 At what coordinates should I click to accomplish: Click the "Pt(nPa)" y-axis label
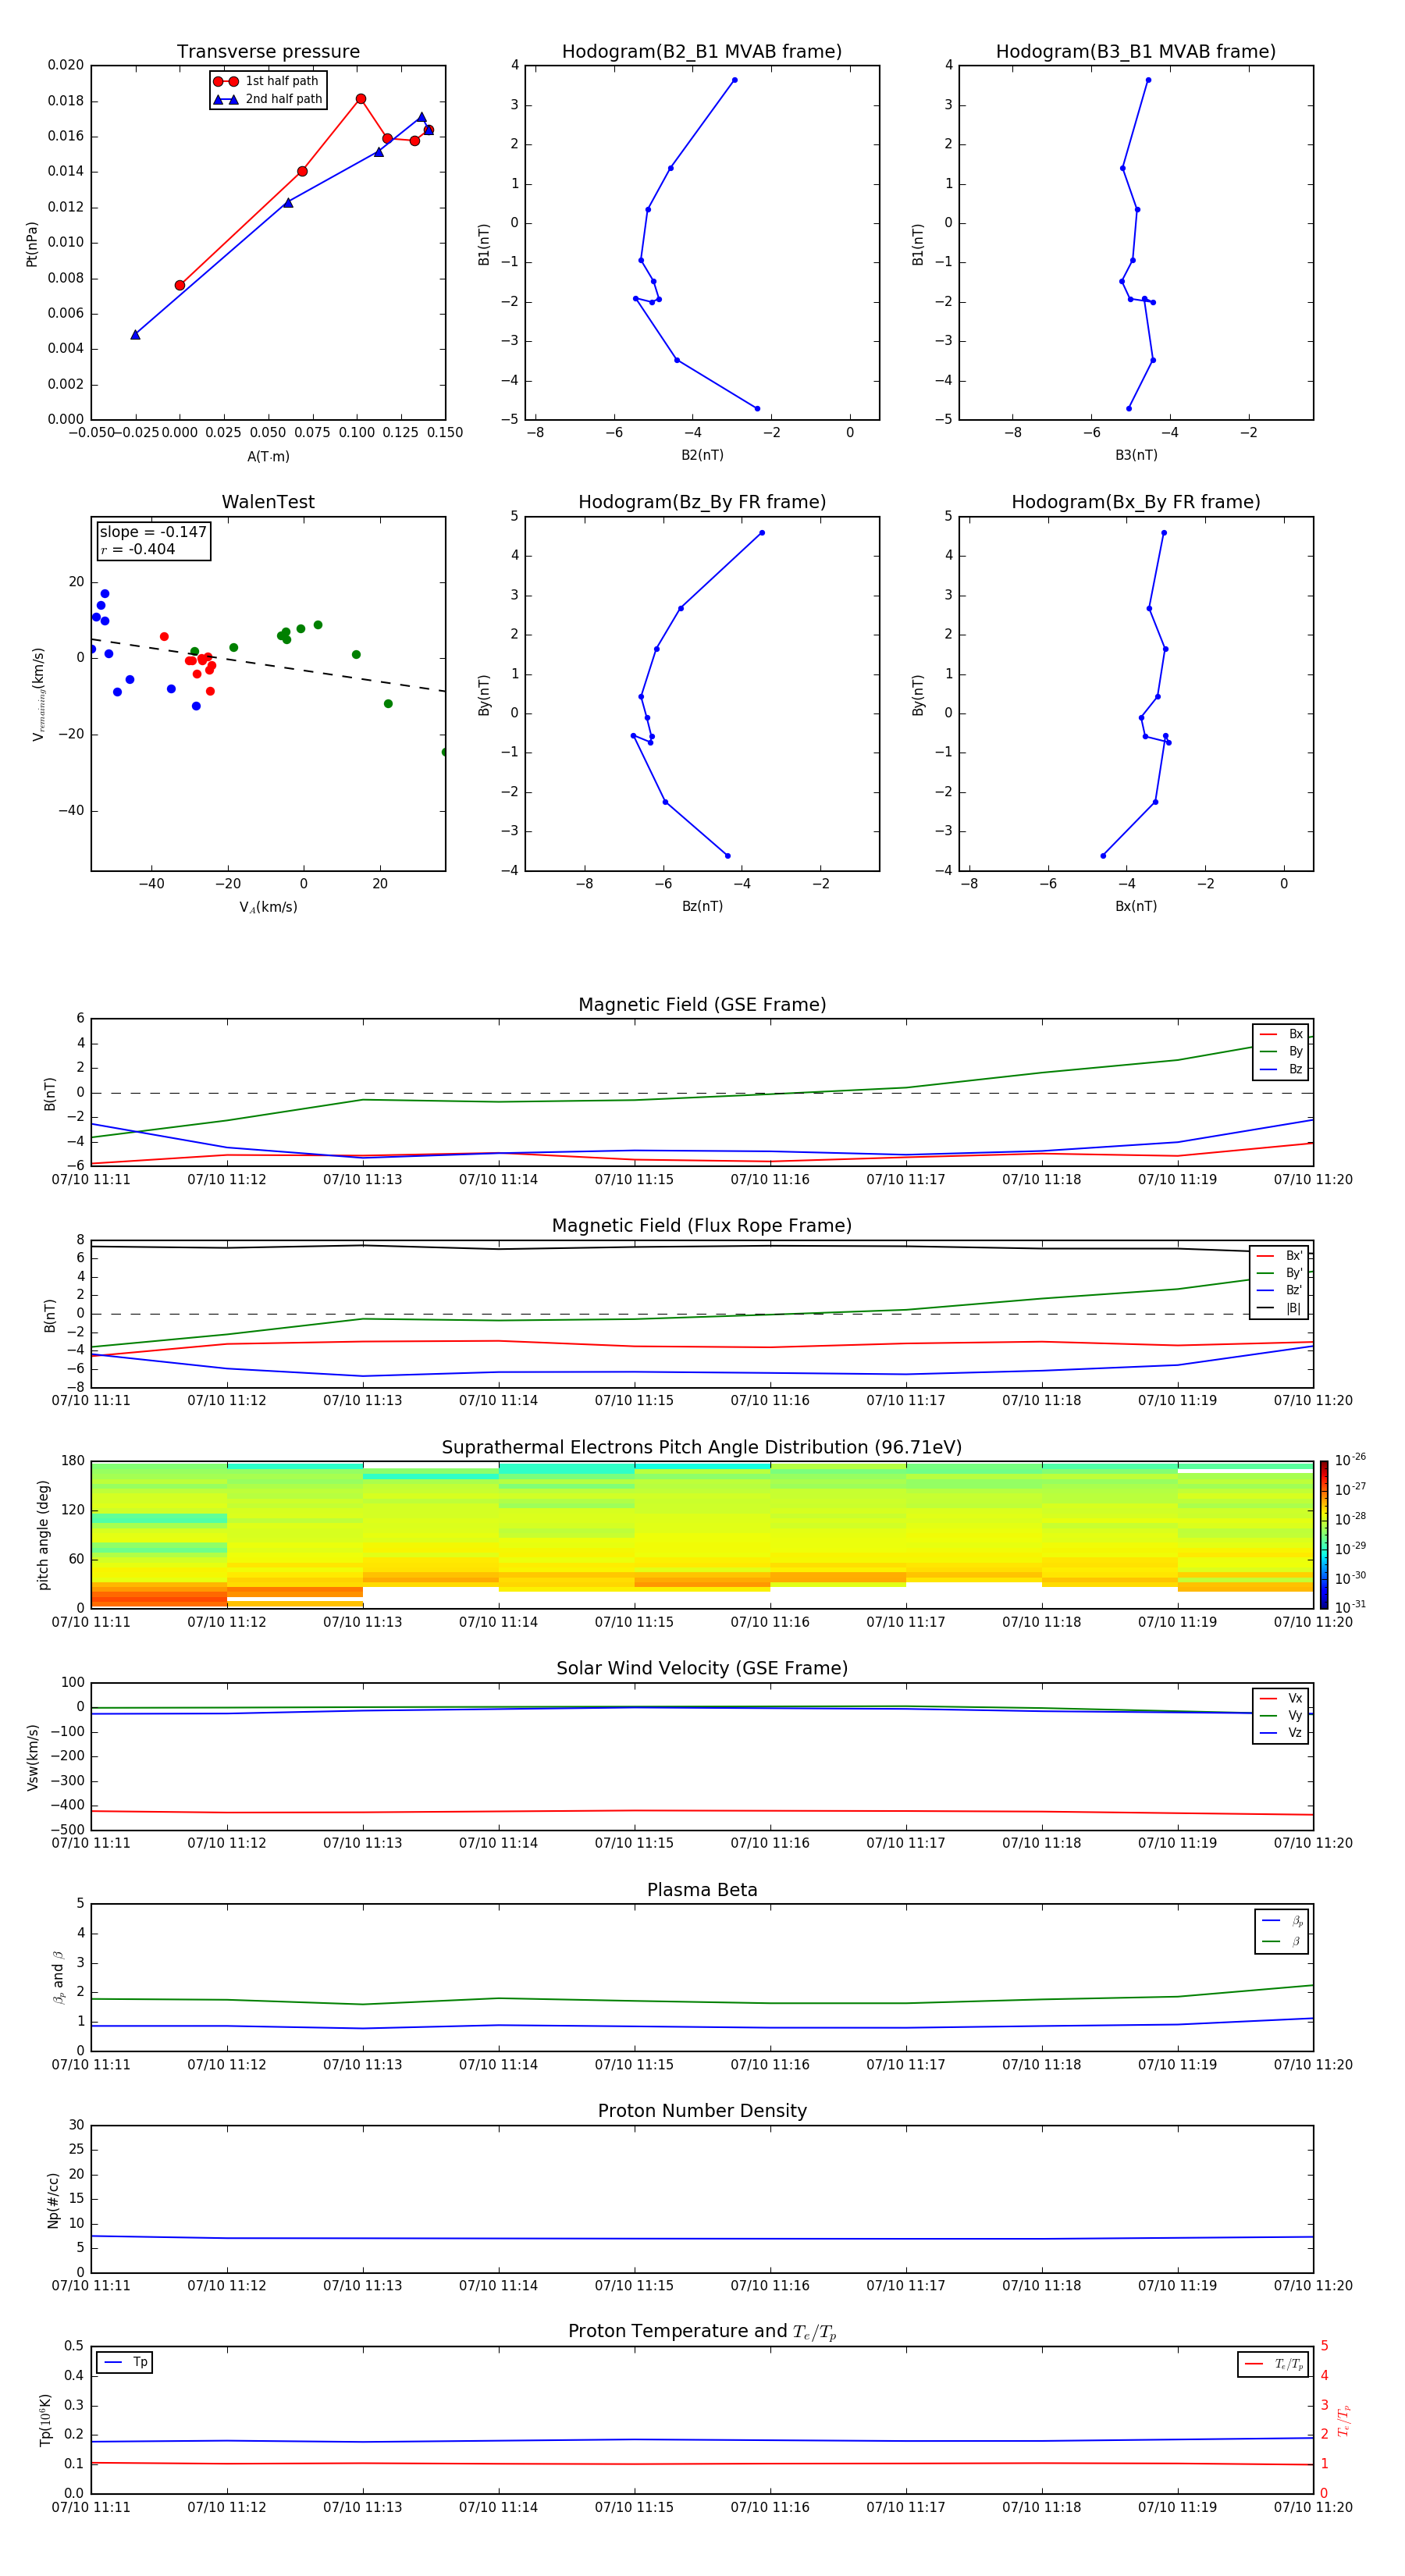(x=32, y=243)
